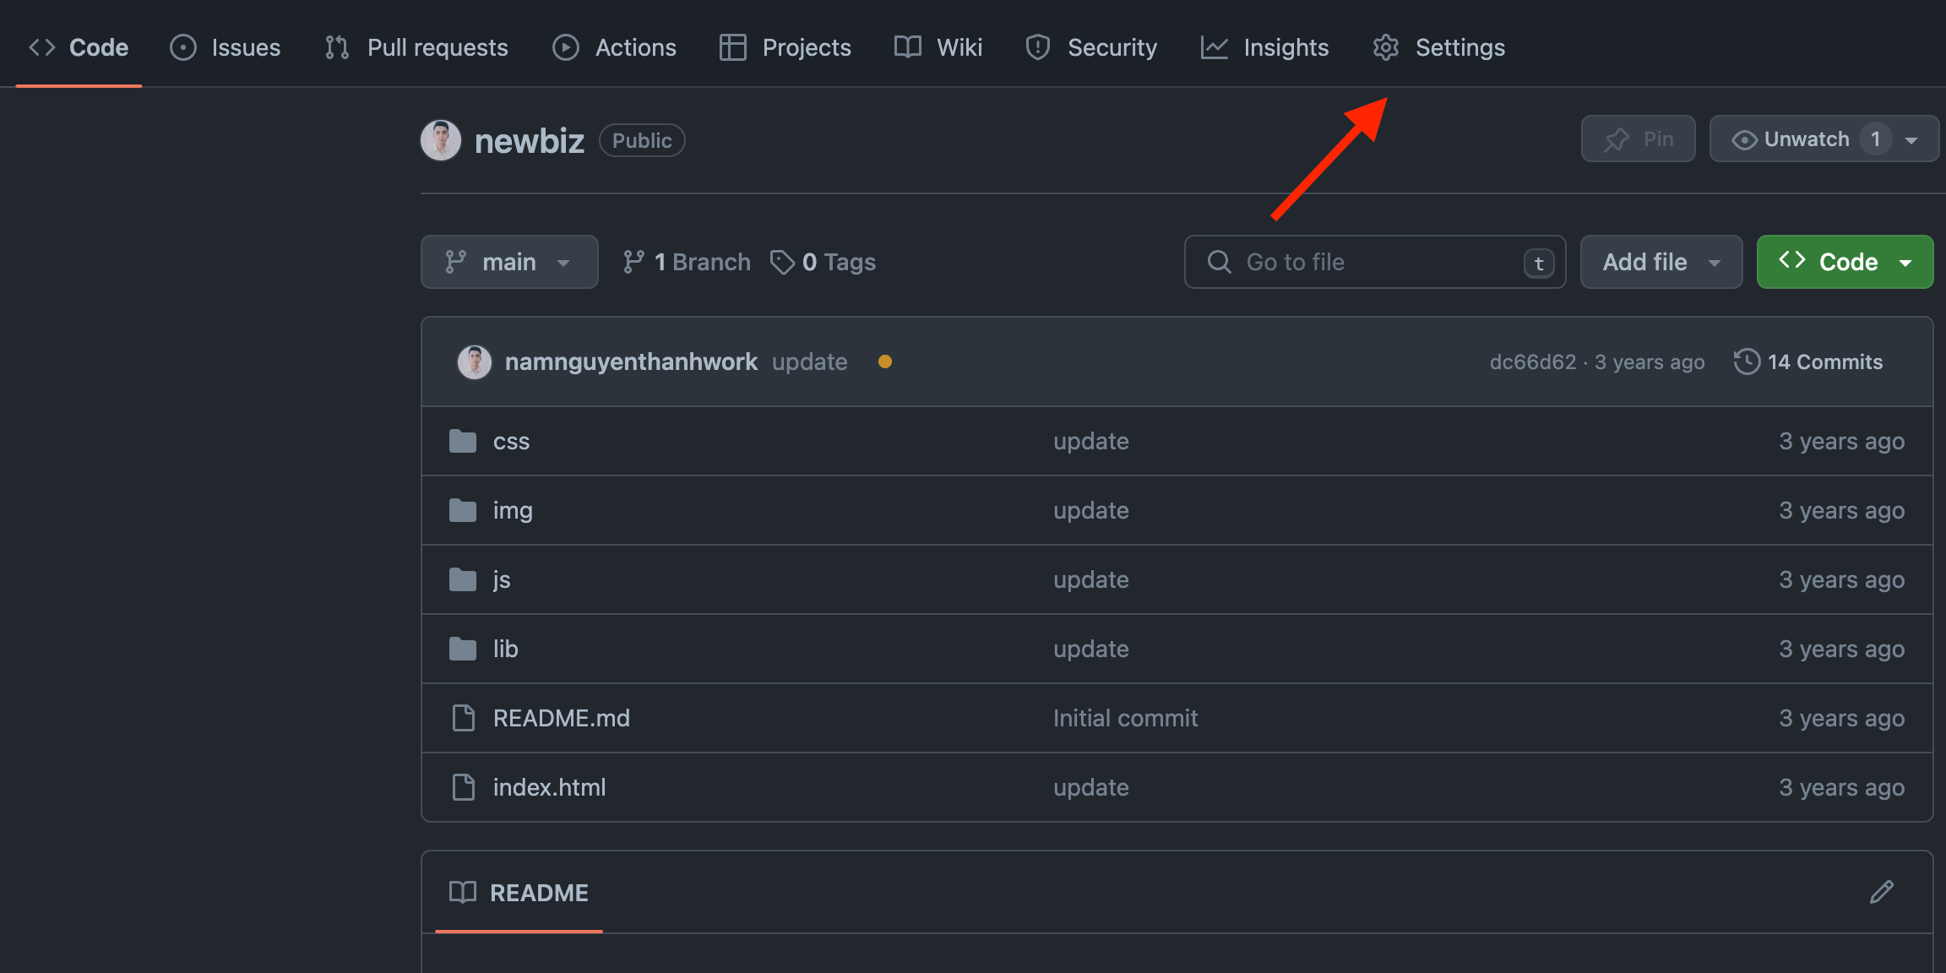Click the lib row commit message 'update'

(x=1091, y=649)
